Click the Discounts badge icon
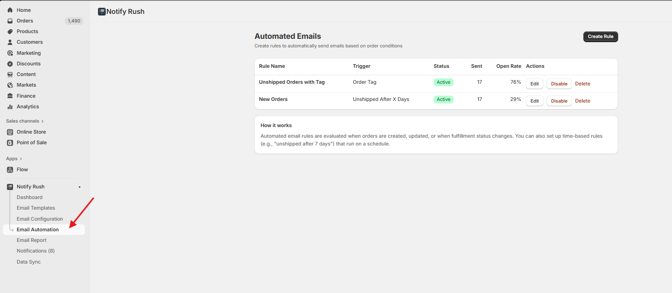The width and height of the screenshot is (672, 293). pos(10,64)
